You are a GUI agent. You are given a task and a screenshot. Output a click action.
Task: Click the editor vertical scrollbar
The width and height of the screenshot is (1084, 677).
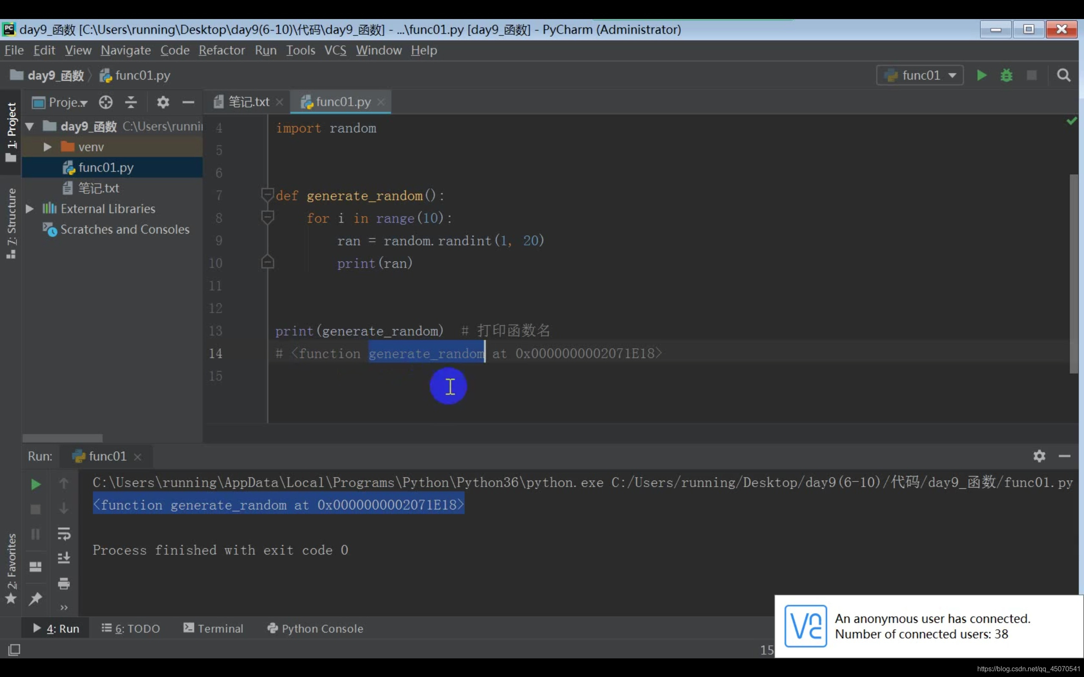click(x=1073, y=273)
